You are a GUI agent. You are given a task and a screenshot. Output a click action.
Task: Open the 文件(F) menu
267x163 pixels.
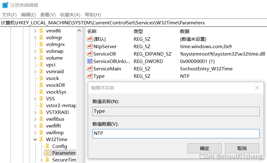coord(9,15)
